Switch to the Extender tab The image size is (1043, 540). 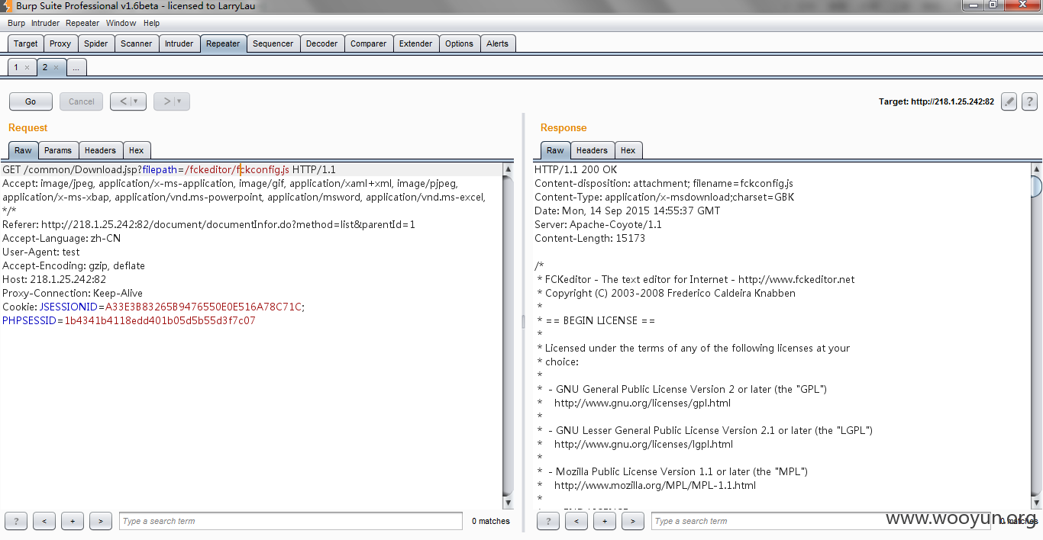[415, 43]
